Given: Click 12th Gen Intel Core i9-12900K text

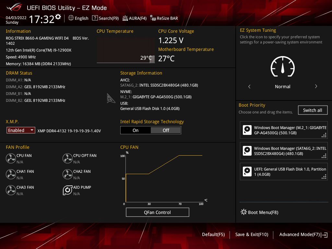Looking at the screenshot, I should tap(39, 50).
